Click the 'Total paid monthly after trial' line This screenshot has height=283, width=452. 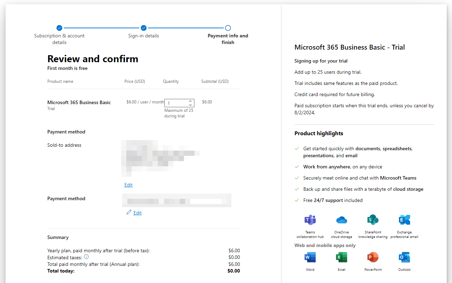[94, 264]
